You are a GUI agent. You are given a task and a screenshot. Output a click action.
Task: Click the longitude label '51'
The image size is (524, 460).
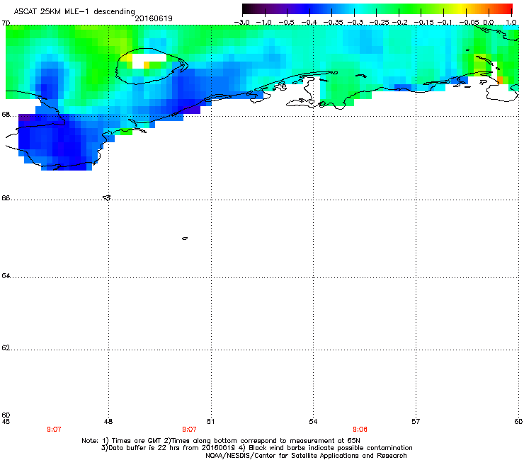click(x=210, y=422)
